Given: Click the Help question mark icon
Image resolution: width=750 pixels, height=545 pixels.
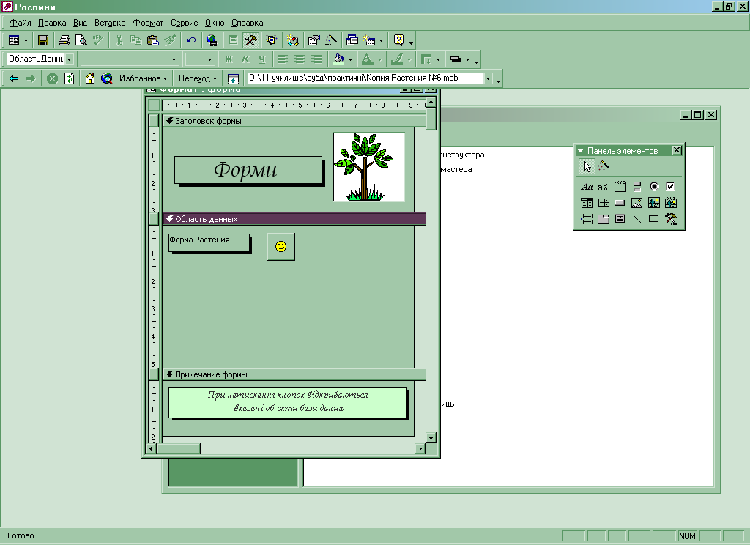Looking at the screenshot, I should 399,41.
